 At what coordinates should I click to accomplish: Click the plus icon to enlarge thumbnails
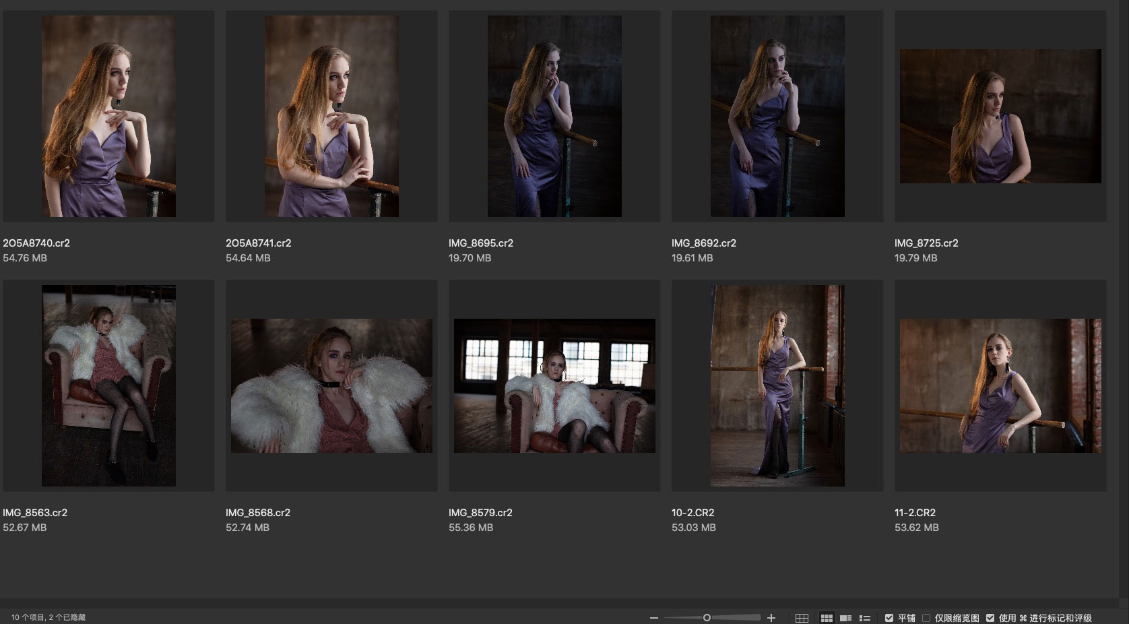tap(771, 618)
